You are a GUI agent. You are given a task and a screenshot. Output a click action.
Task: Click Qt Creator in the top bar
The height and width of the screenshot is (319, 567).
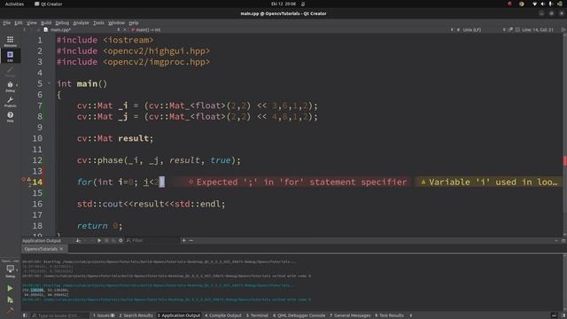coord(49,4)
